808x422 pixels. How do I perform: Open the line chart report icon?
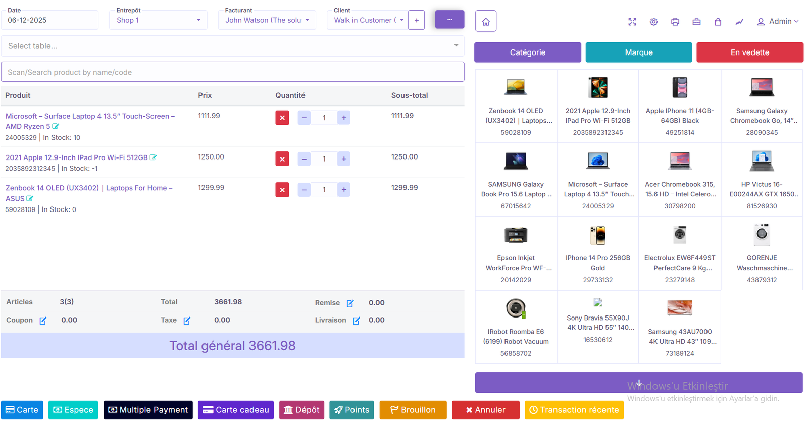tap(739, 22)
